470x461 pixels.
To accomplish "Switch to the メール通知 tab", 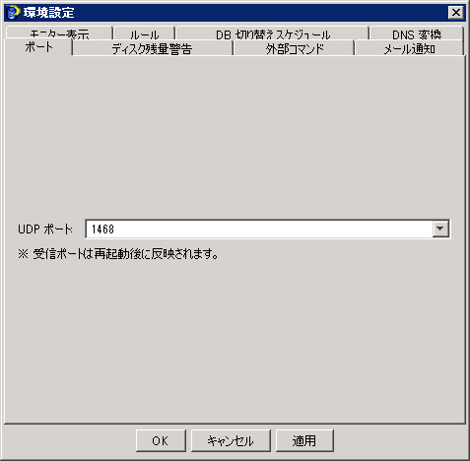I will [410, 49].
